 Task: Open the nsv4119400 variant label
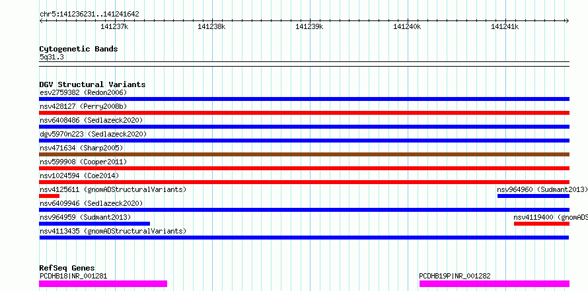click(x=551, y=217)
